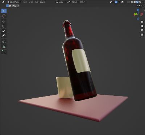
Task: Toggle X-ray mode
Action: pyautogui.click(x=129, y=2)
